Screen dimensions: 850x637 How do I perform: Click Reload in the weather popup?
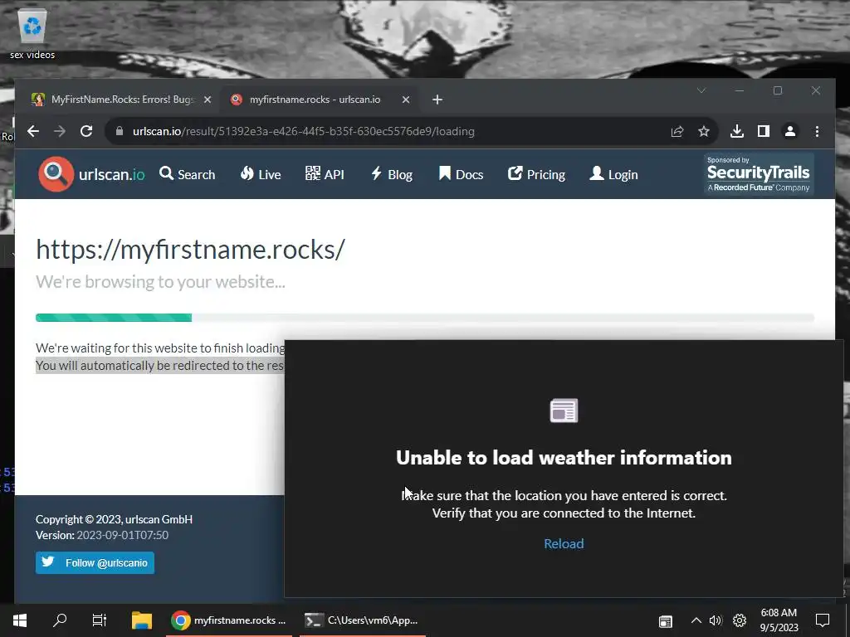click(564, 544)
